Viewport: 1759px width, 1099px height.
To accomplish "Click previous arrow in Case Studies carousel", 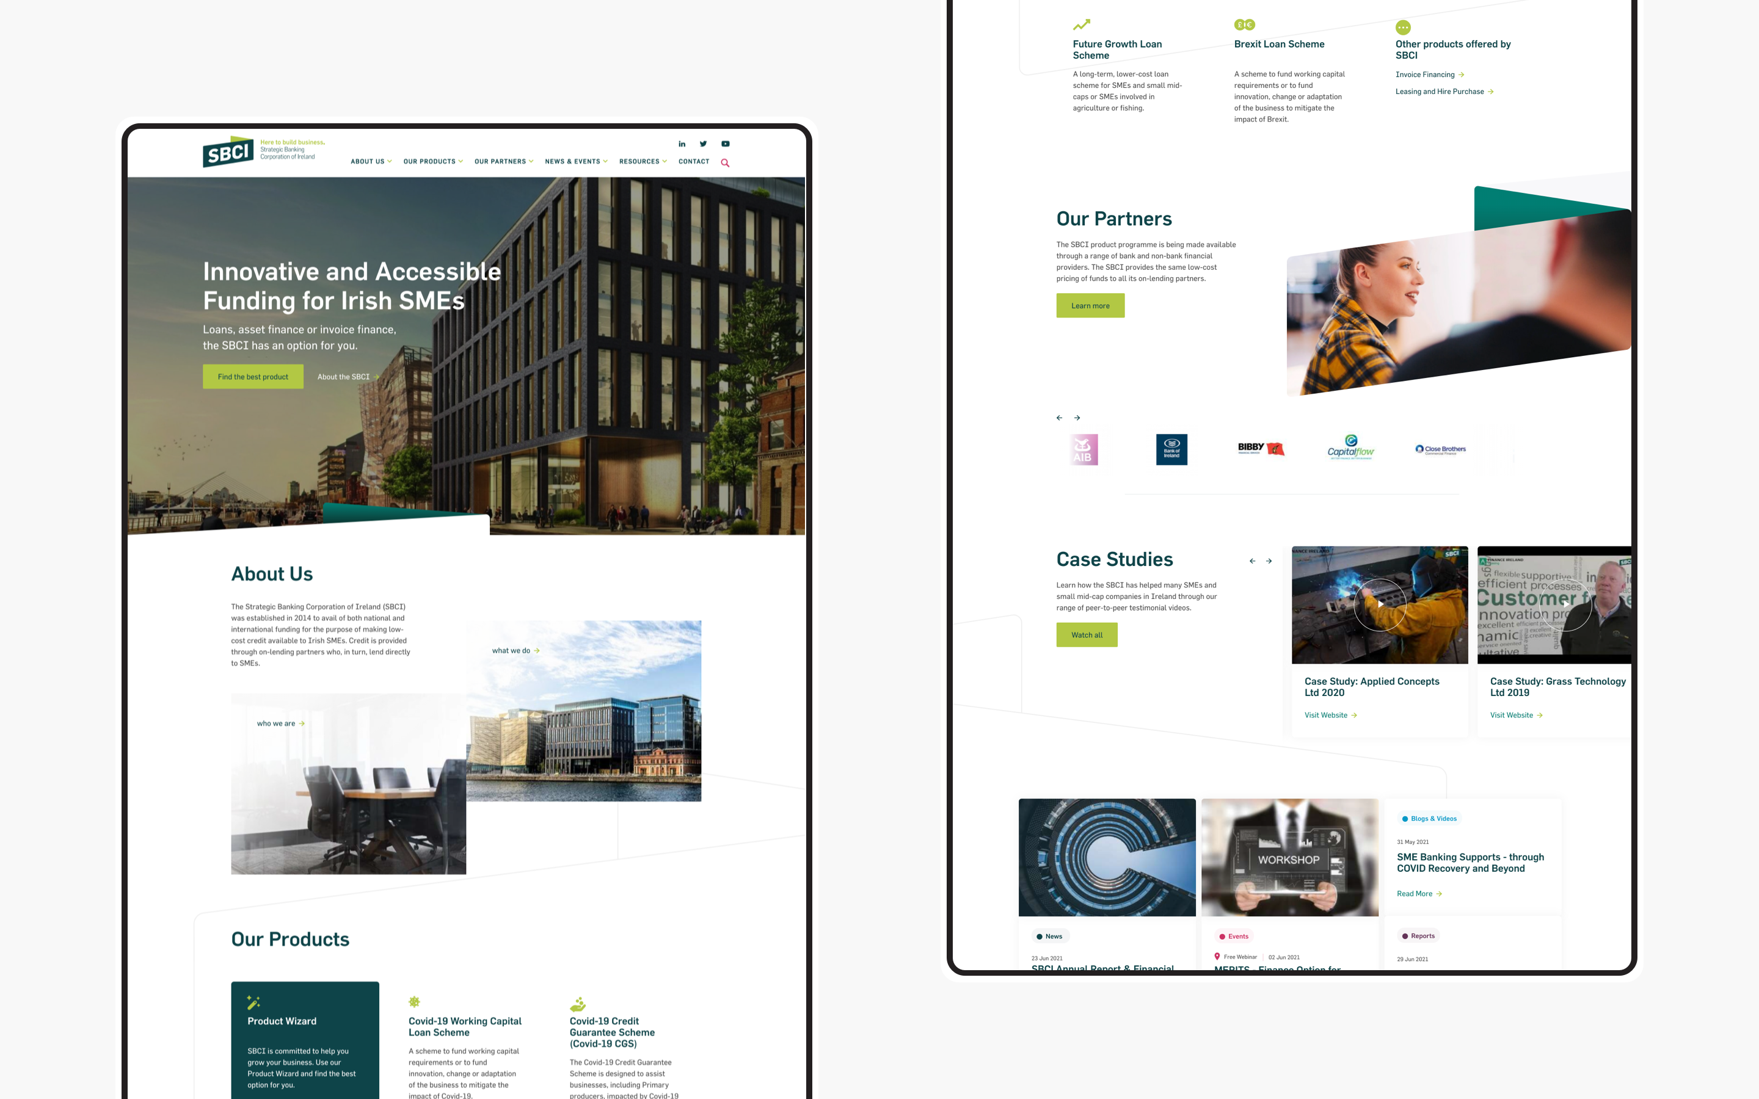I will pos(1253,561).
